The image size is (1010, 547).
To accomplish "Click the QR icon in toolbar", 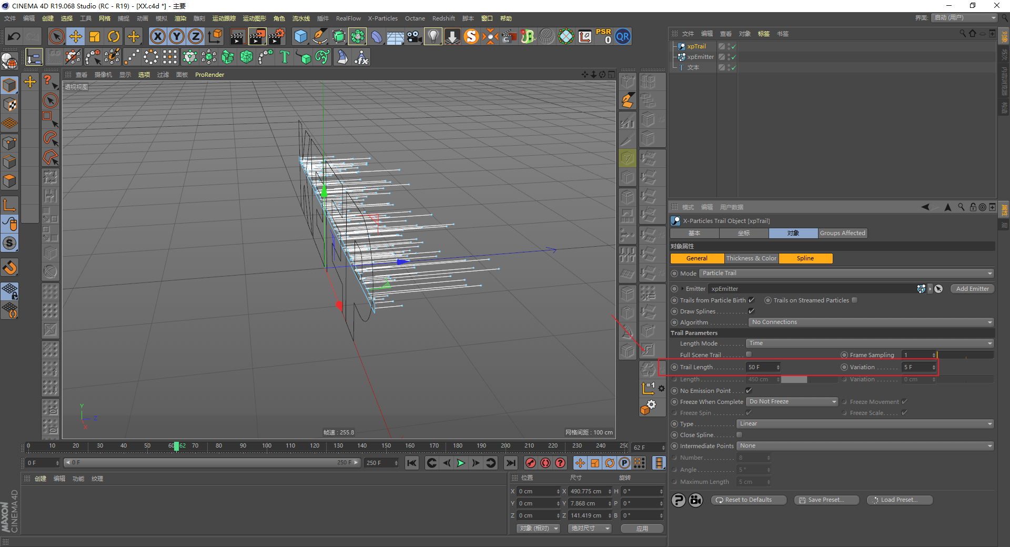I will click(623, 36).
